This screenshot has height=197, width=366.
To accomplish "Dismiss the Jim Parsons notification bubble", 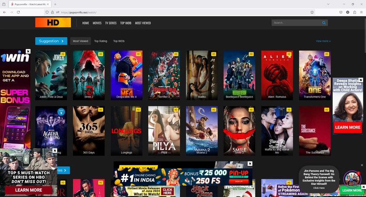I will point(362,165).
